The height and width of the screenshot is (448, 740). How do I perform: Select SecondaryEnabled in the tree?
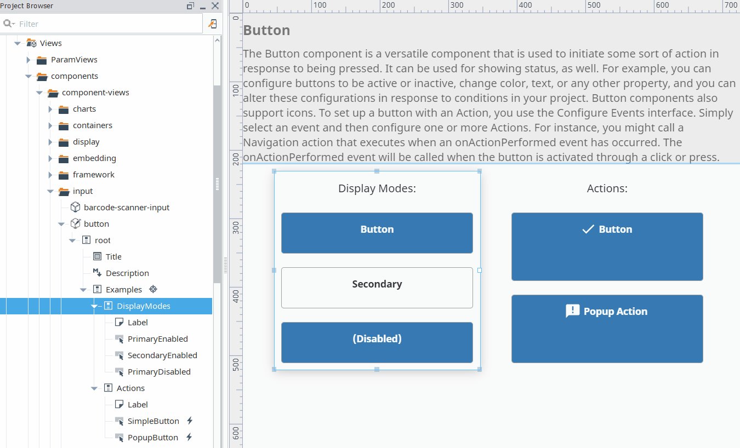162,355
